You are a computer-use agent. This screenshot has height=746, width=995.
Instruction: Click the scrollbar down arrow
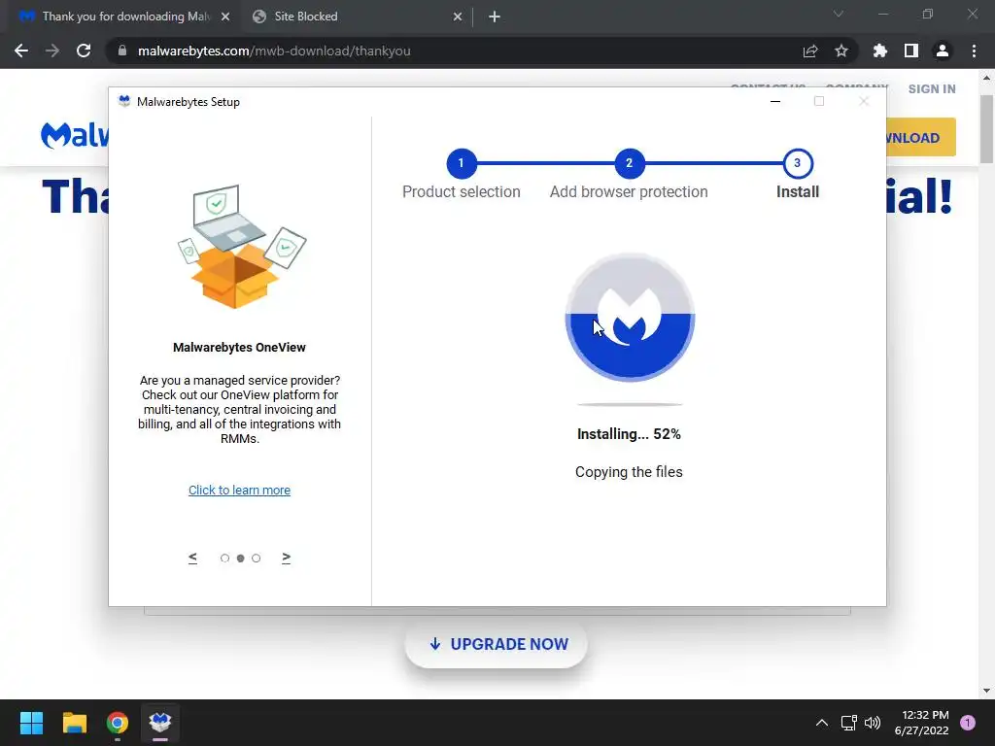pyautogui.click(x=987, y=691)
